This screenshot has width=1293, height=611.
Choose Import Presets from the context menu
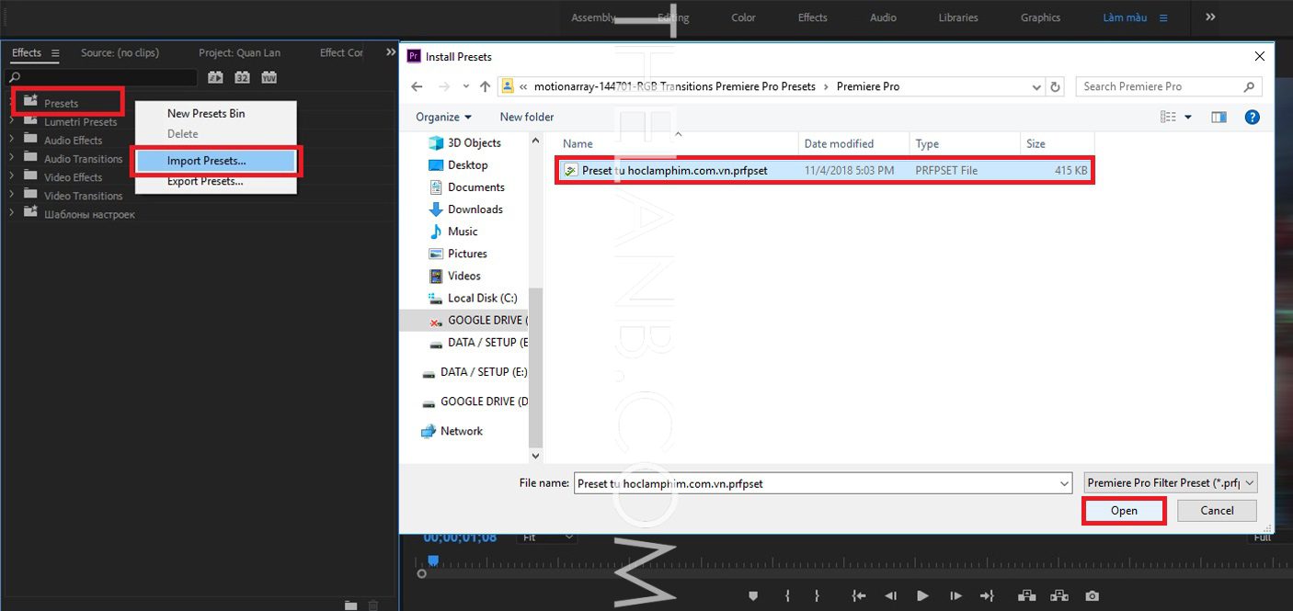point(206,161)
